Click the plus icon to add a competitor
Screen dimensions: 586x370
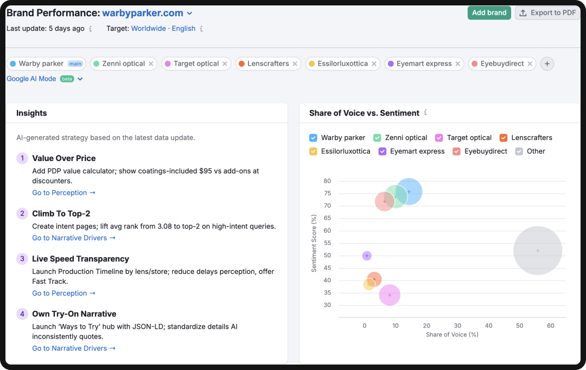(x=547, y=63)
